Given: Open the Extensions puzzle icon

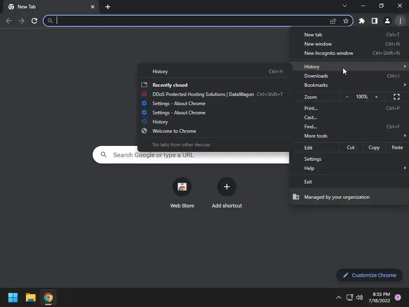Looking at the screenshot, I should point(361,21).
